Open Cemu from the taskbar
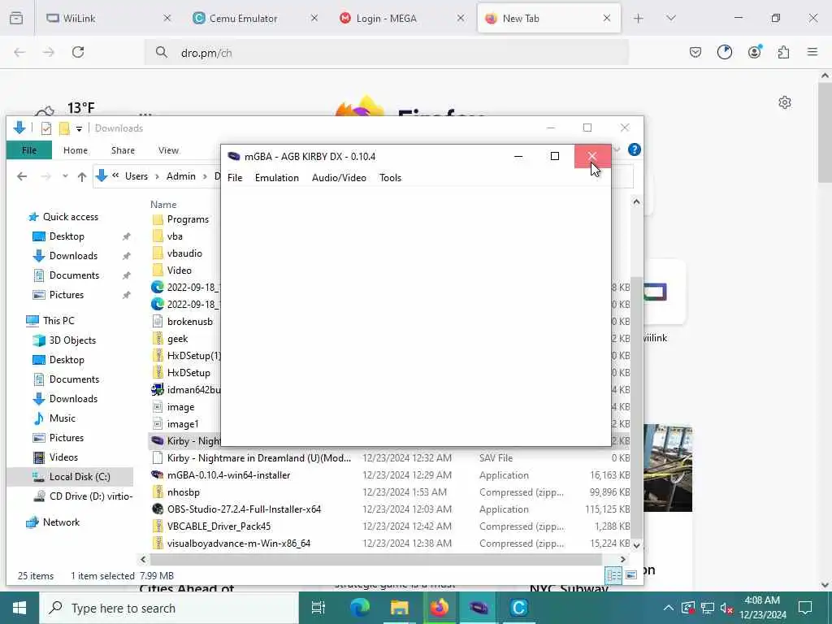This screenshot has width=832, height=624. pyautogui.click(x=518, y=608)
